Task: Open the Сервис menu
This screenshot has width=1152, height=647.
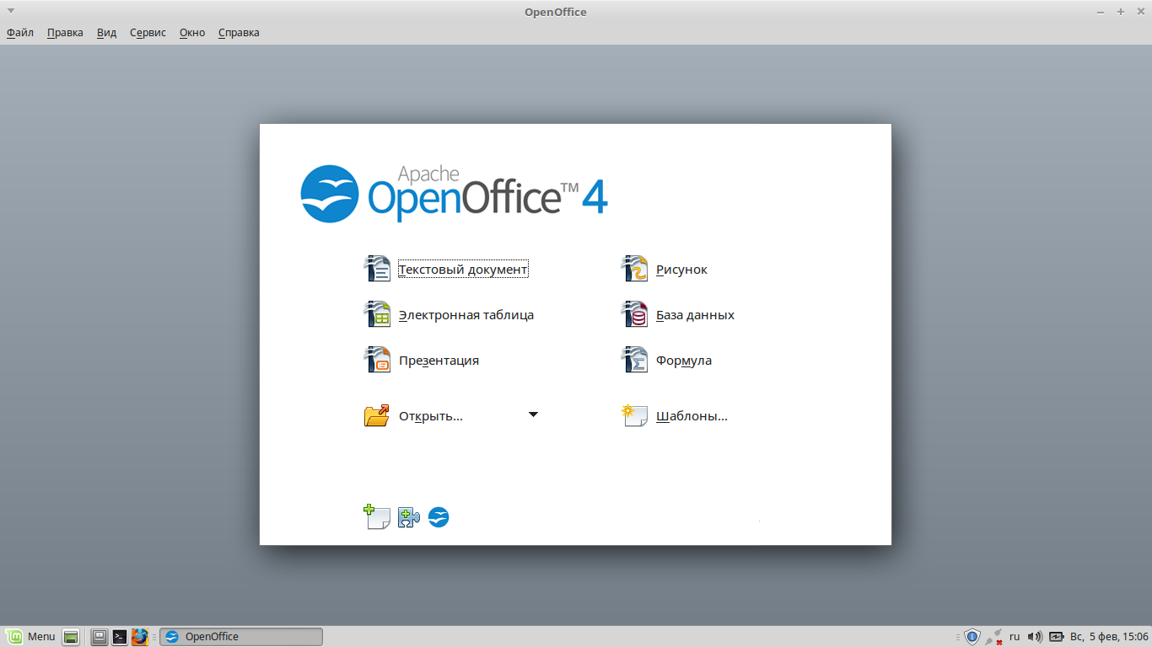Action: point(147,32)
